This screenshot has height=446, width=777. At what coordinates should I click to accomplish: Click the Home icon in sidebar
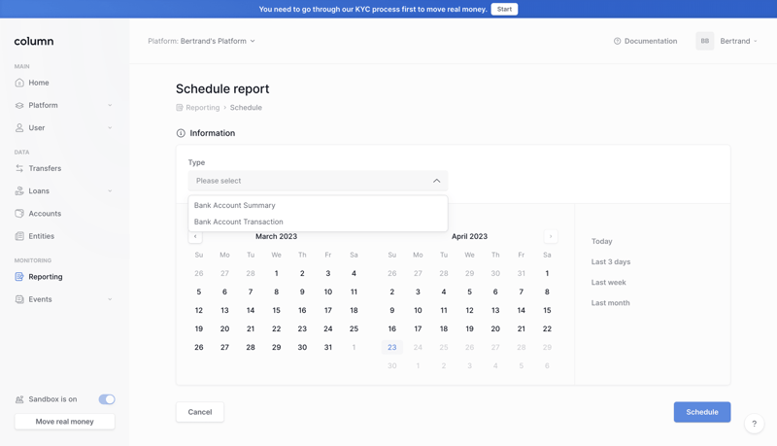(x=19, y=83)
